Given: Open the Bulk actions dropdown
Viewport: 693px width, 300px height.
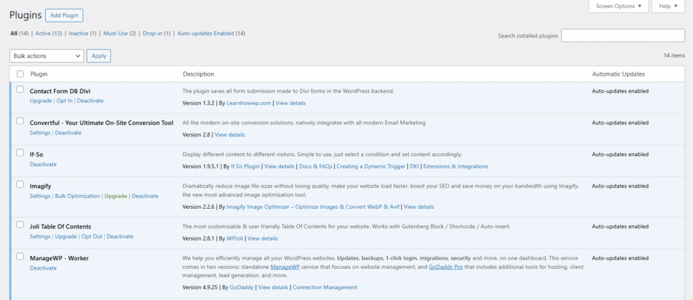Looking at the screenshot, I should pyautogui.click(x=47, y=56).
